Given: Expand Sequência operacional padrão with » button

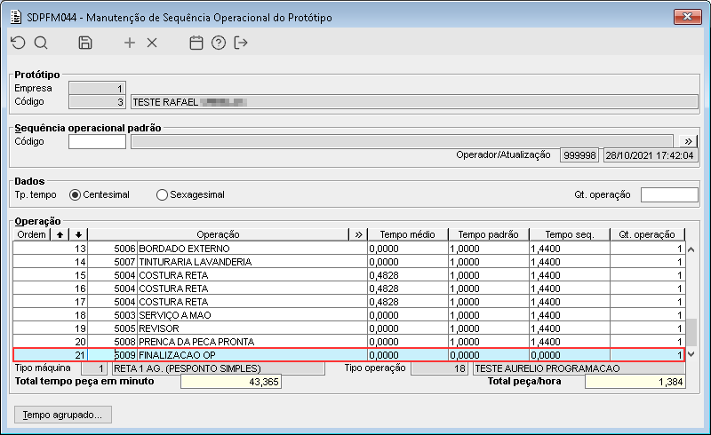Looking at the screenshot, I should [688, 141].
